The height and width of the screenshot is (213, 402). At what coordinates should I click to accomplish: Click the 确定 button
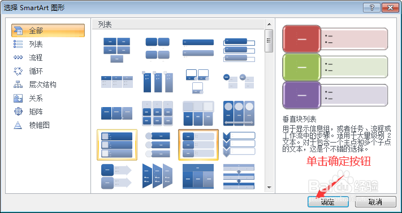click(328, 202)
